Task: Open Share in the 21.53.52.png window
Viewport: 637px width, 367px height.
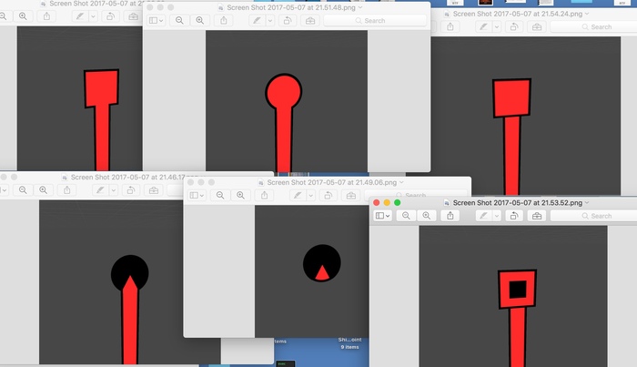Action: [451, 216]
